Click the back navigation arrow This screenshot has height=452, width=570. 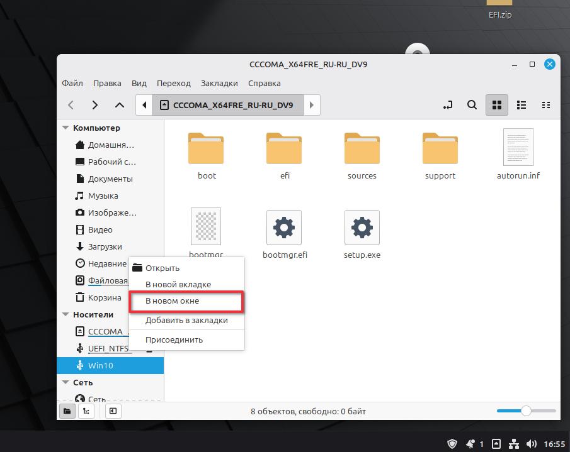tap(71, 105)
